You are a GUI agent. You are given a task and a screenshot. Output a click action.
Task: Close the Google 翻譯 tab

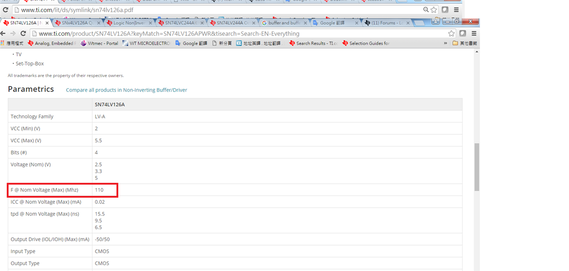tap(357, 23)
